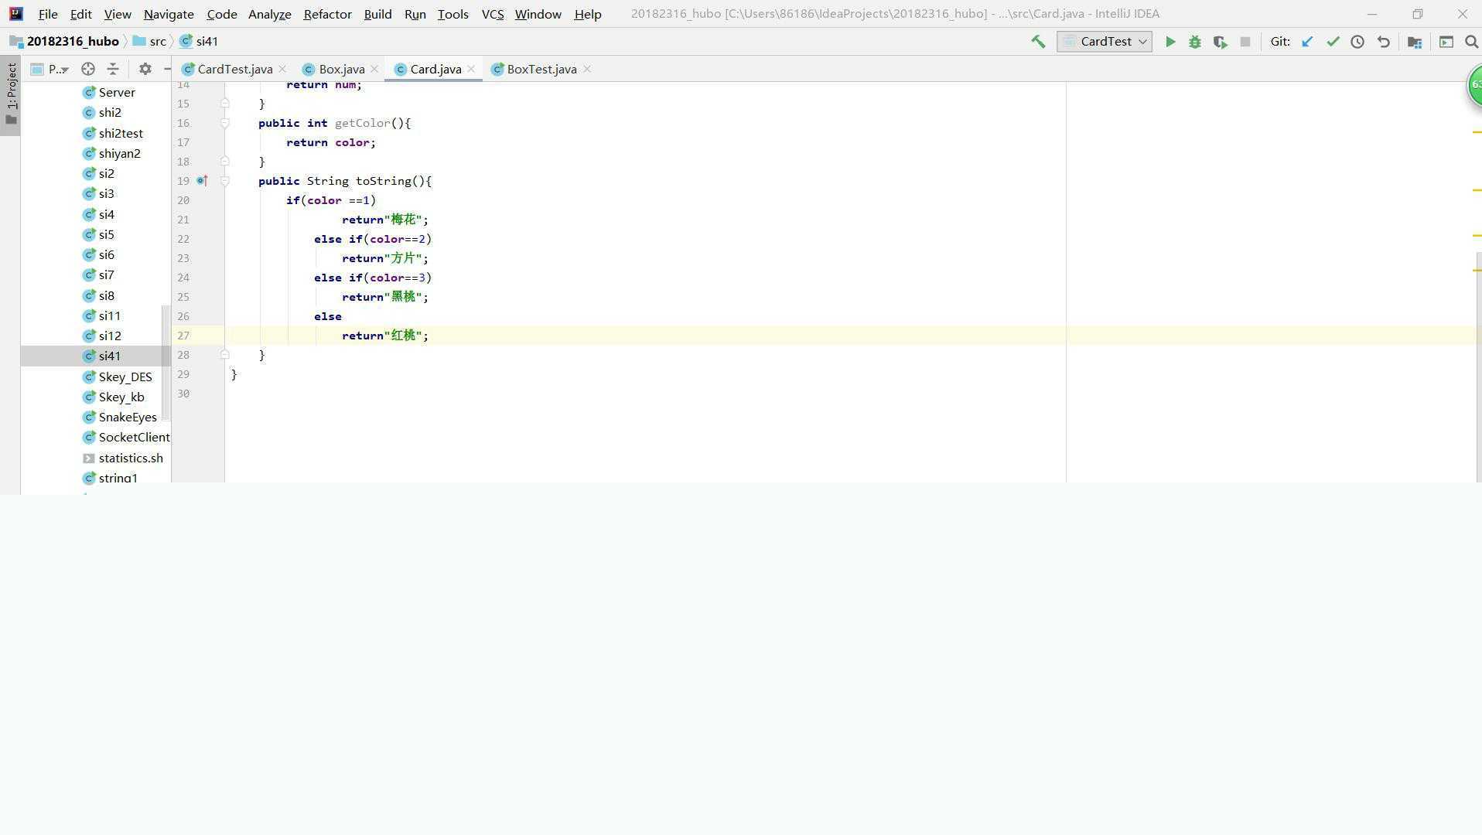
Task: Click the src breadcrumb folder
Action: tap(150, 42)
